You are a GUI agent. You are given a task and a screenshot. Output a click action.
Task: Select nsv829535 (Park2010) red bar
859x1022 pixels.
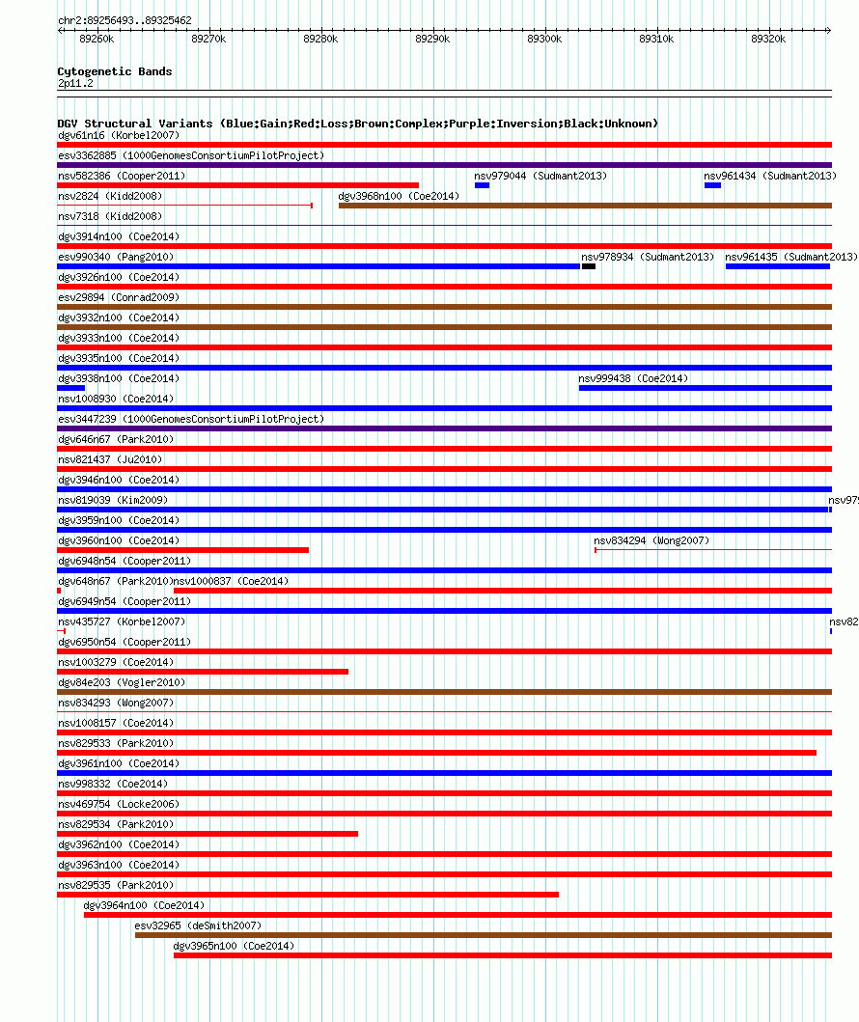308,895
